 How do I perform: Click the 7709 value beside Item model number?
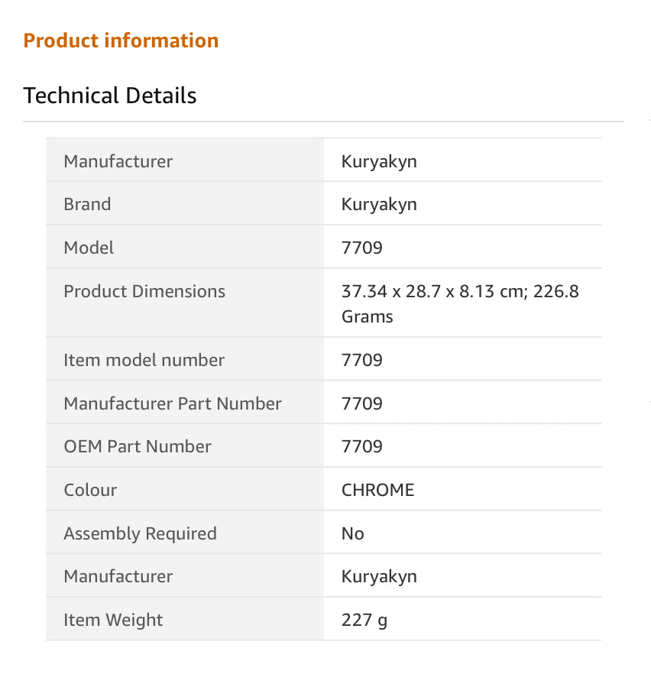362,360
